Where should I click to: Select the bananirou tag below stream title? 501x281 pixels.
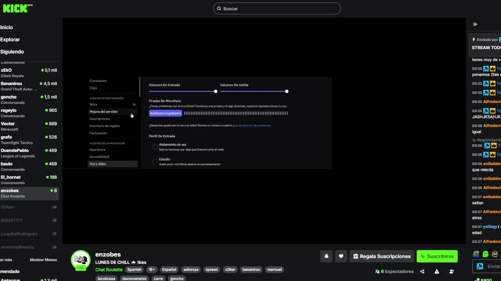coord(251,269)
